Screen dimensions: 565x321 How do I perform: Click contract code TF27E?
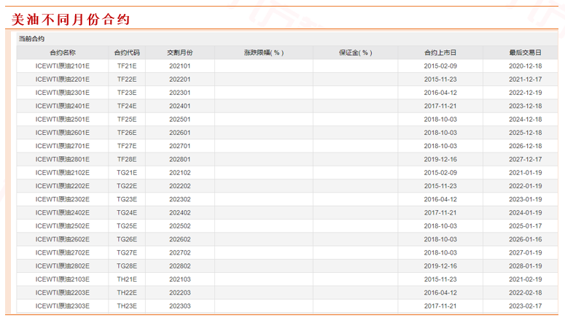[127, 146]
